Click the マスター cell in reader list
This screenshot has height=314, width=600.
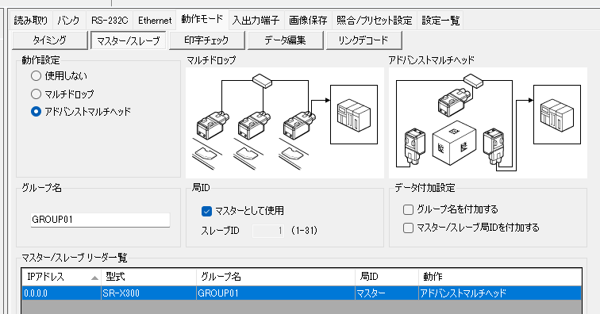pyautogui.click(x=387, y=293)
